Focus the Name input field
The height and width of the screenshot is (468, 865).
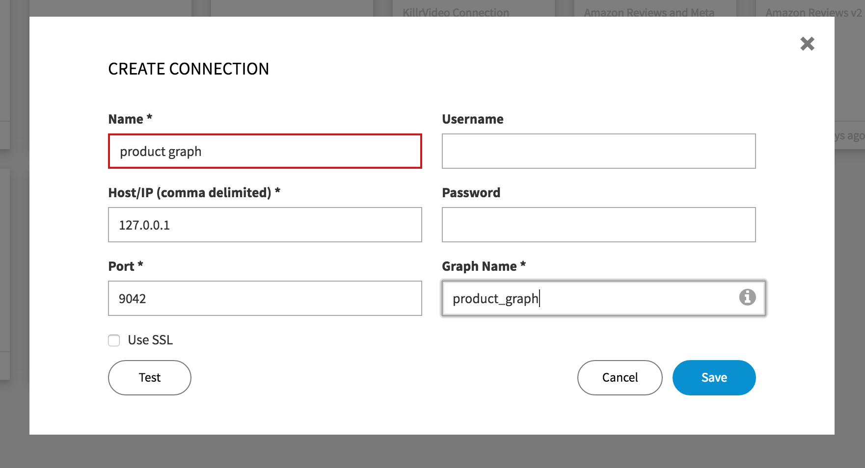265,151
